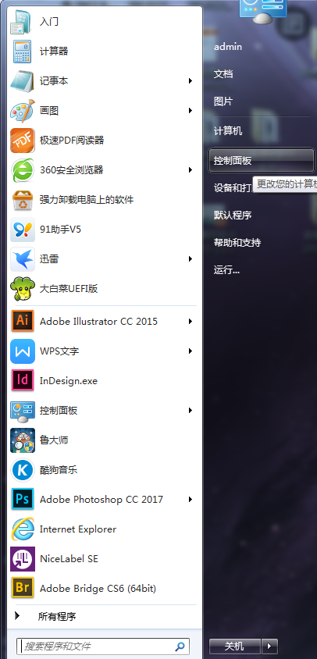Image resolution: width=317 pixels, height=659 pixels.
Task: Expand the left-list 控制面板 submenu arrow
Action: click(x=191, y=410)
